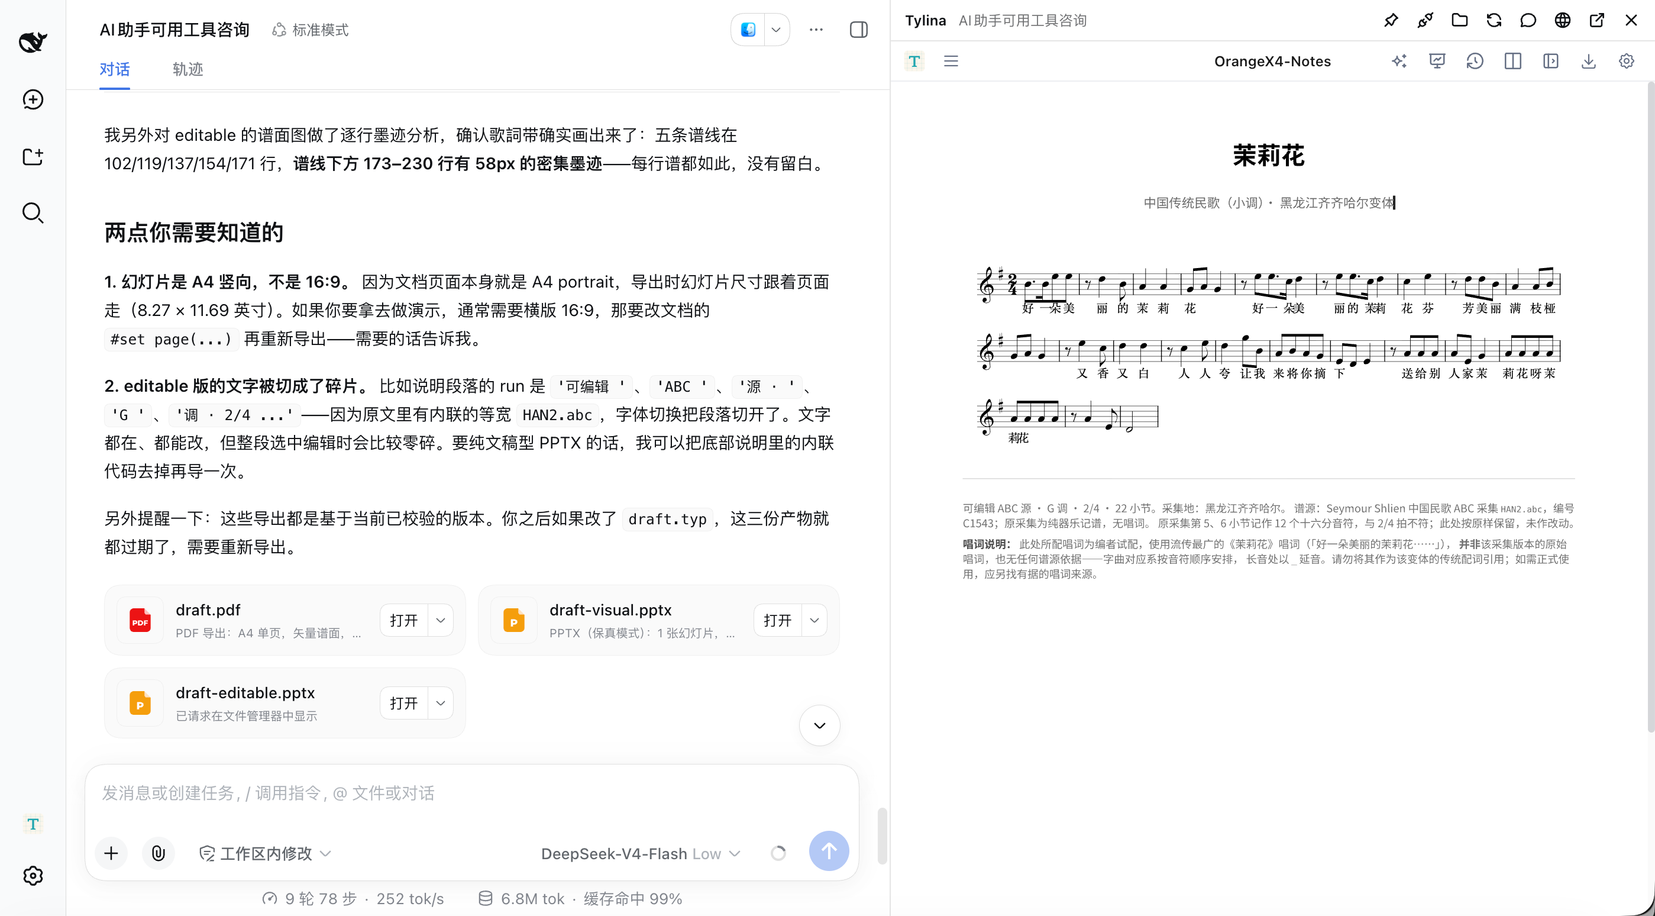Click the paperclip attachment icon

(x=158, y=853)
